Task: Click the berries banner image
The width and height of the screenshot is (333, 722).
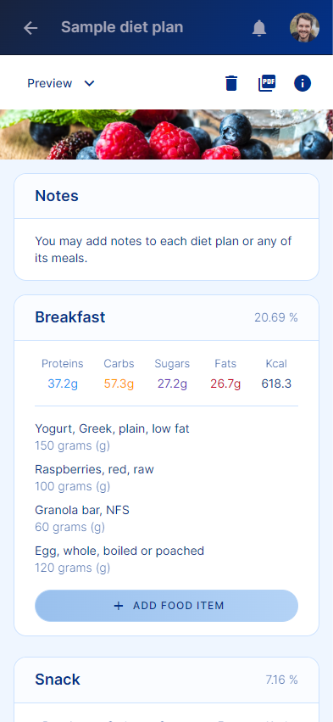Action: [x=166, y=134]
